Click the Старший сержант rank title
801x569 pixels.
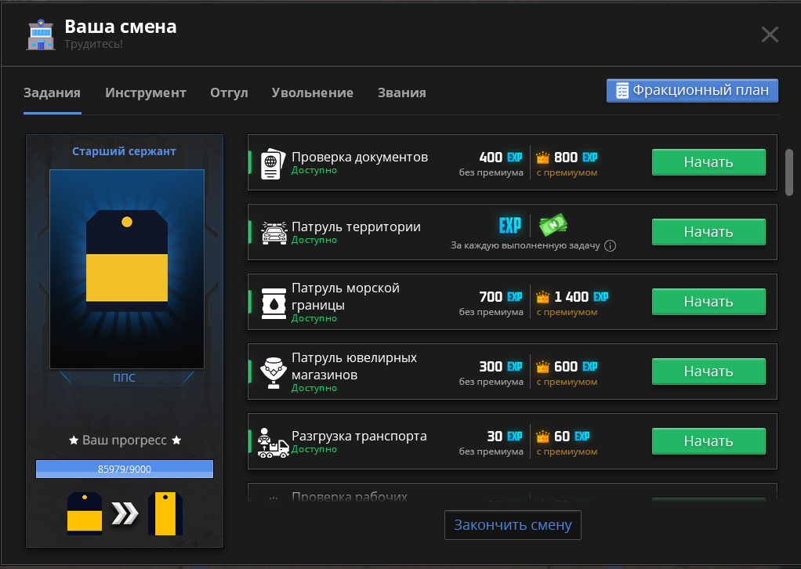124,151
